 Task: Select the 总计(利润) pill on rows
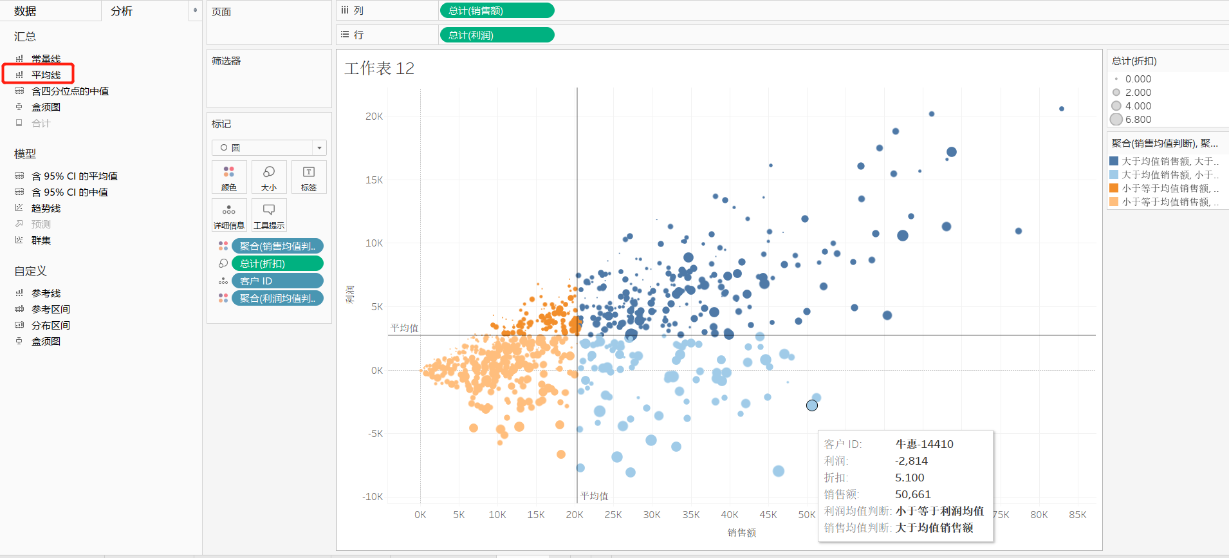(497, 35)
